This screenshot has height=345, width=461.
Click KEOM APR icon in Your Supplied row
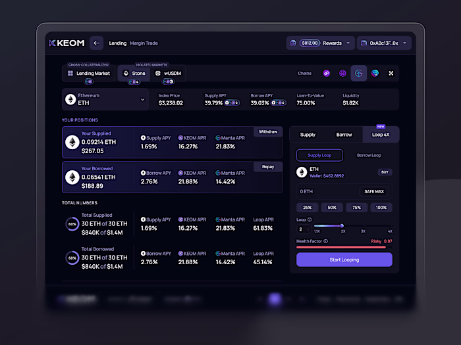pyautogui.click(x=181, y=138)
